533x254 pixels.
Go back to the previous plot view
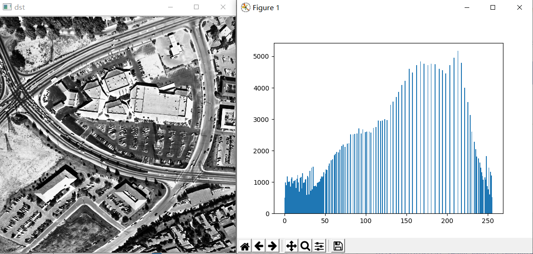(259, 246)
